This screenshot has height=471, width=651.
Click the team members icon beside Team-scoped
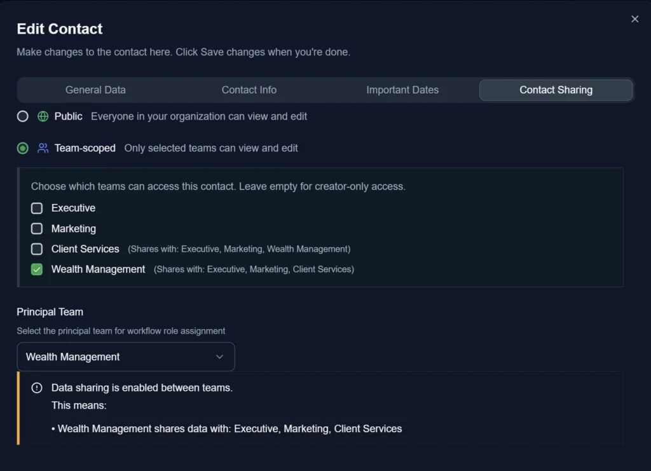click(x=43, y=147)
